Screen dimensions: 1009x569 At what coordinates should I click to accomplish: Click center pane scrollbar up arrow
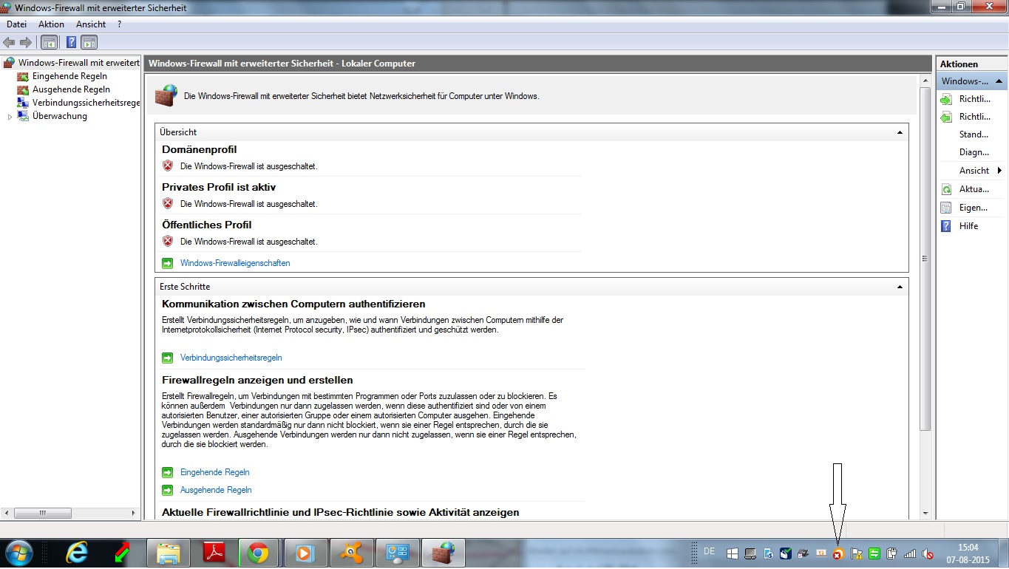(x=925, y=80)
